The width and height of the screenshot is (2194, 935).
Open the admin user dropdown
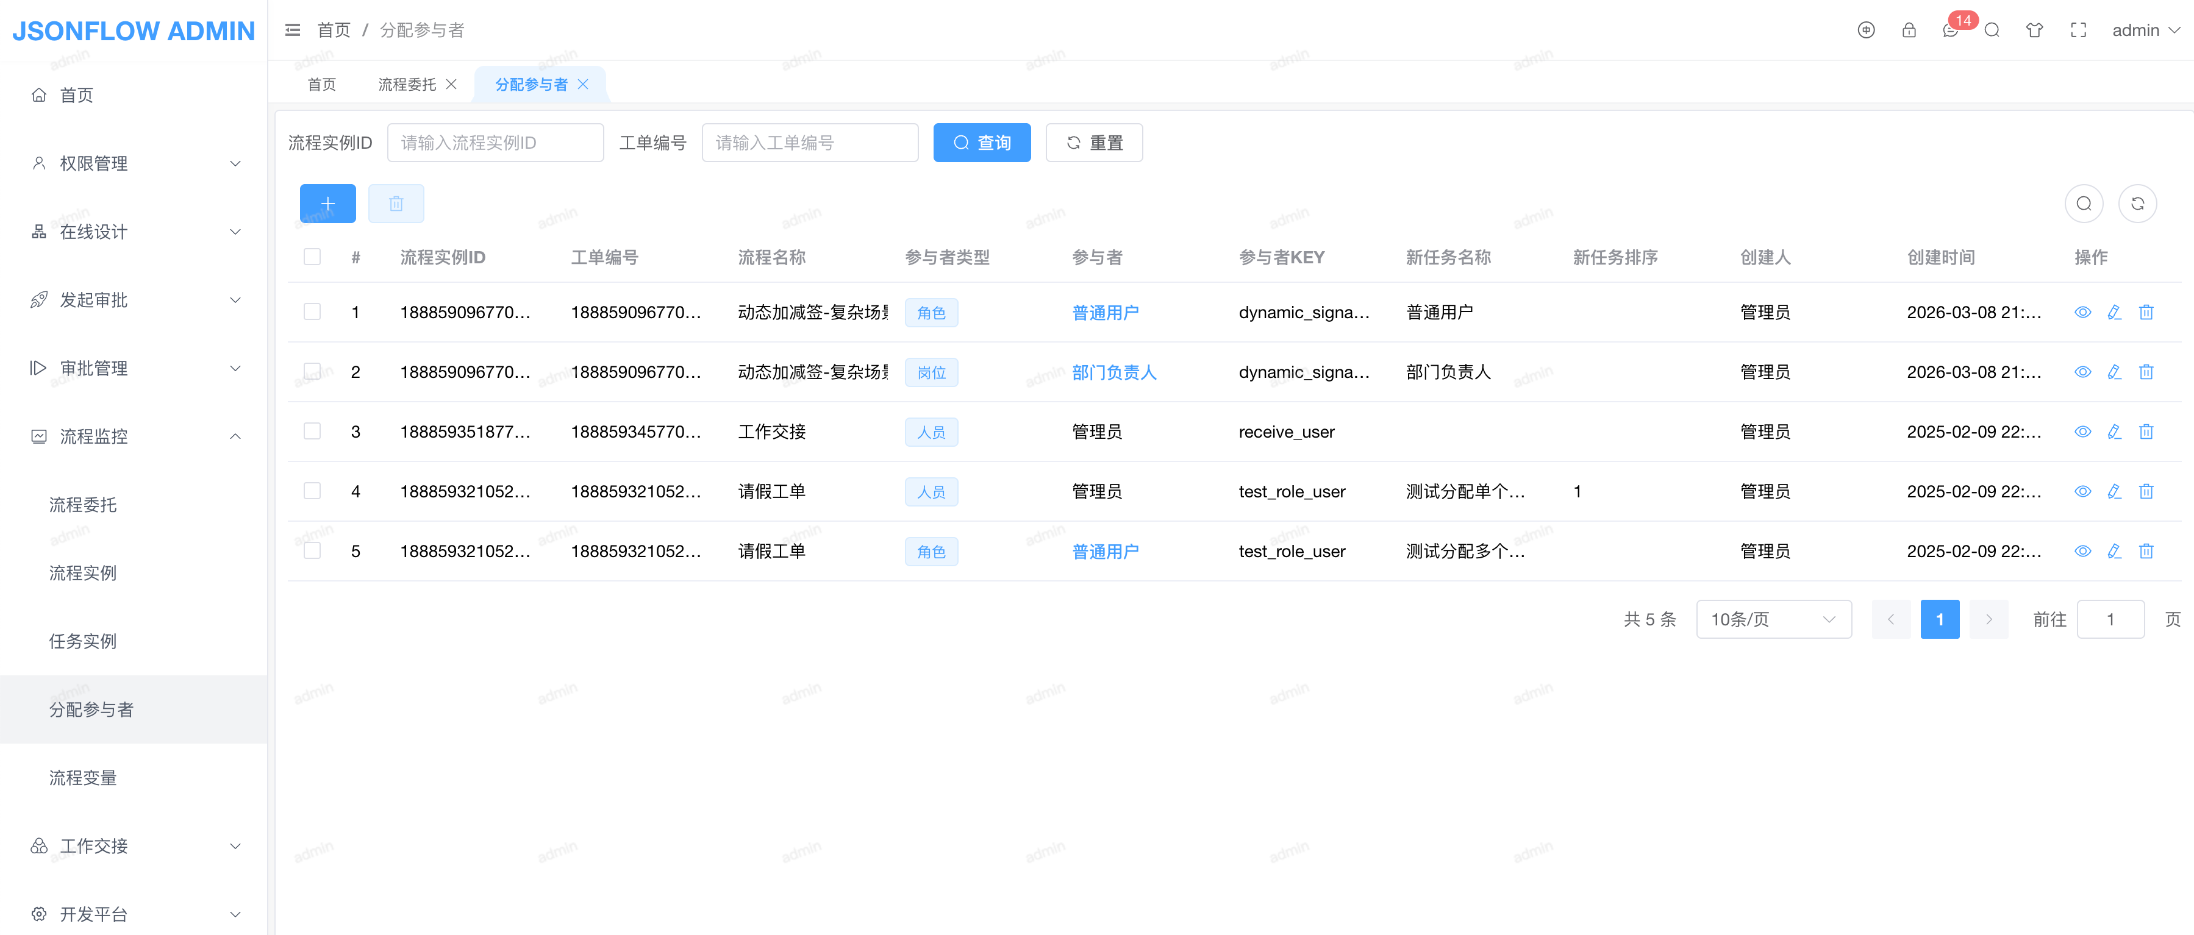[2145, 30]
